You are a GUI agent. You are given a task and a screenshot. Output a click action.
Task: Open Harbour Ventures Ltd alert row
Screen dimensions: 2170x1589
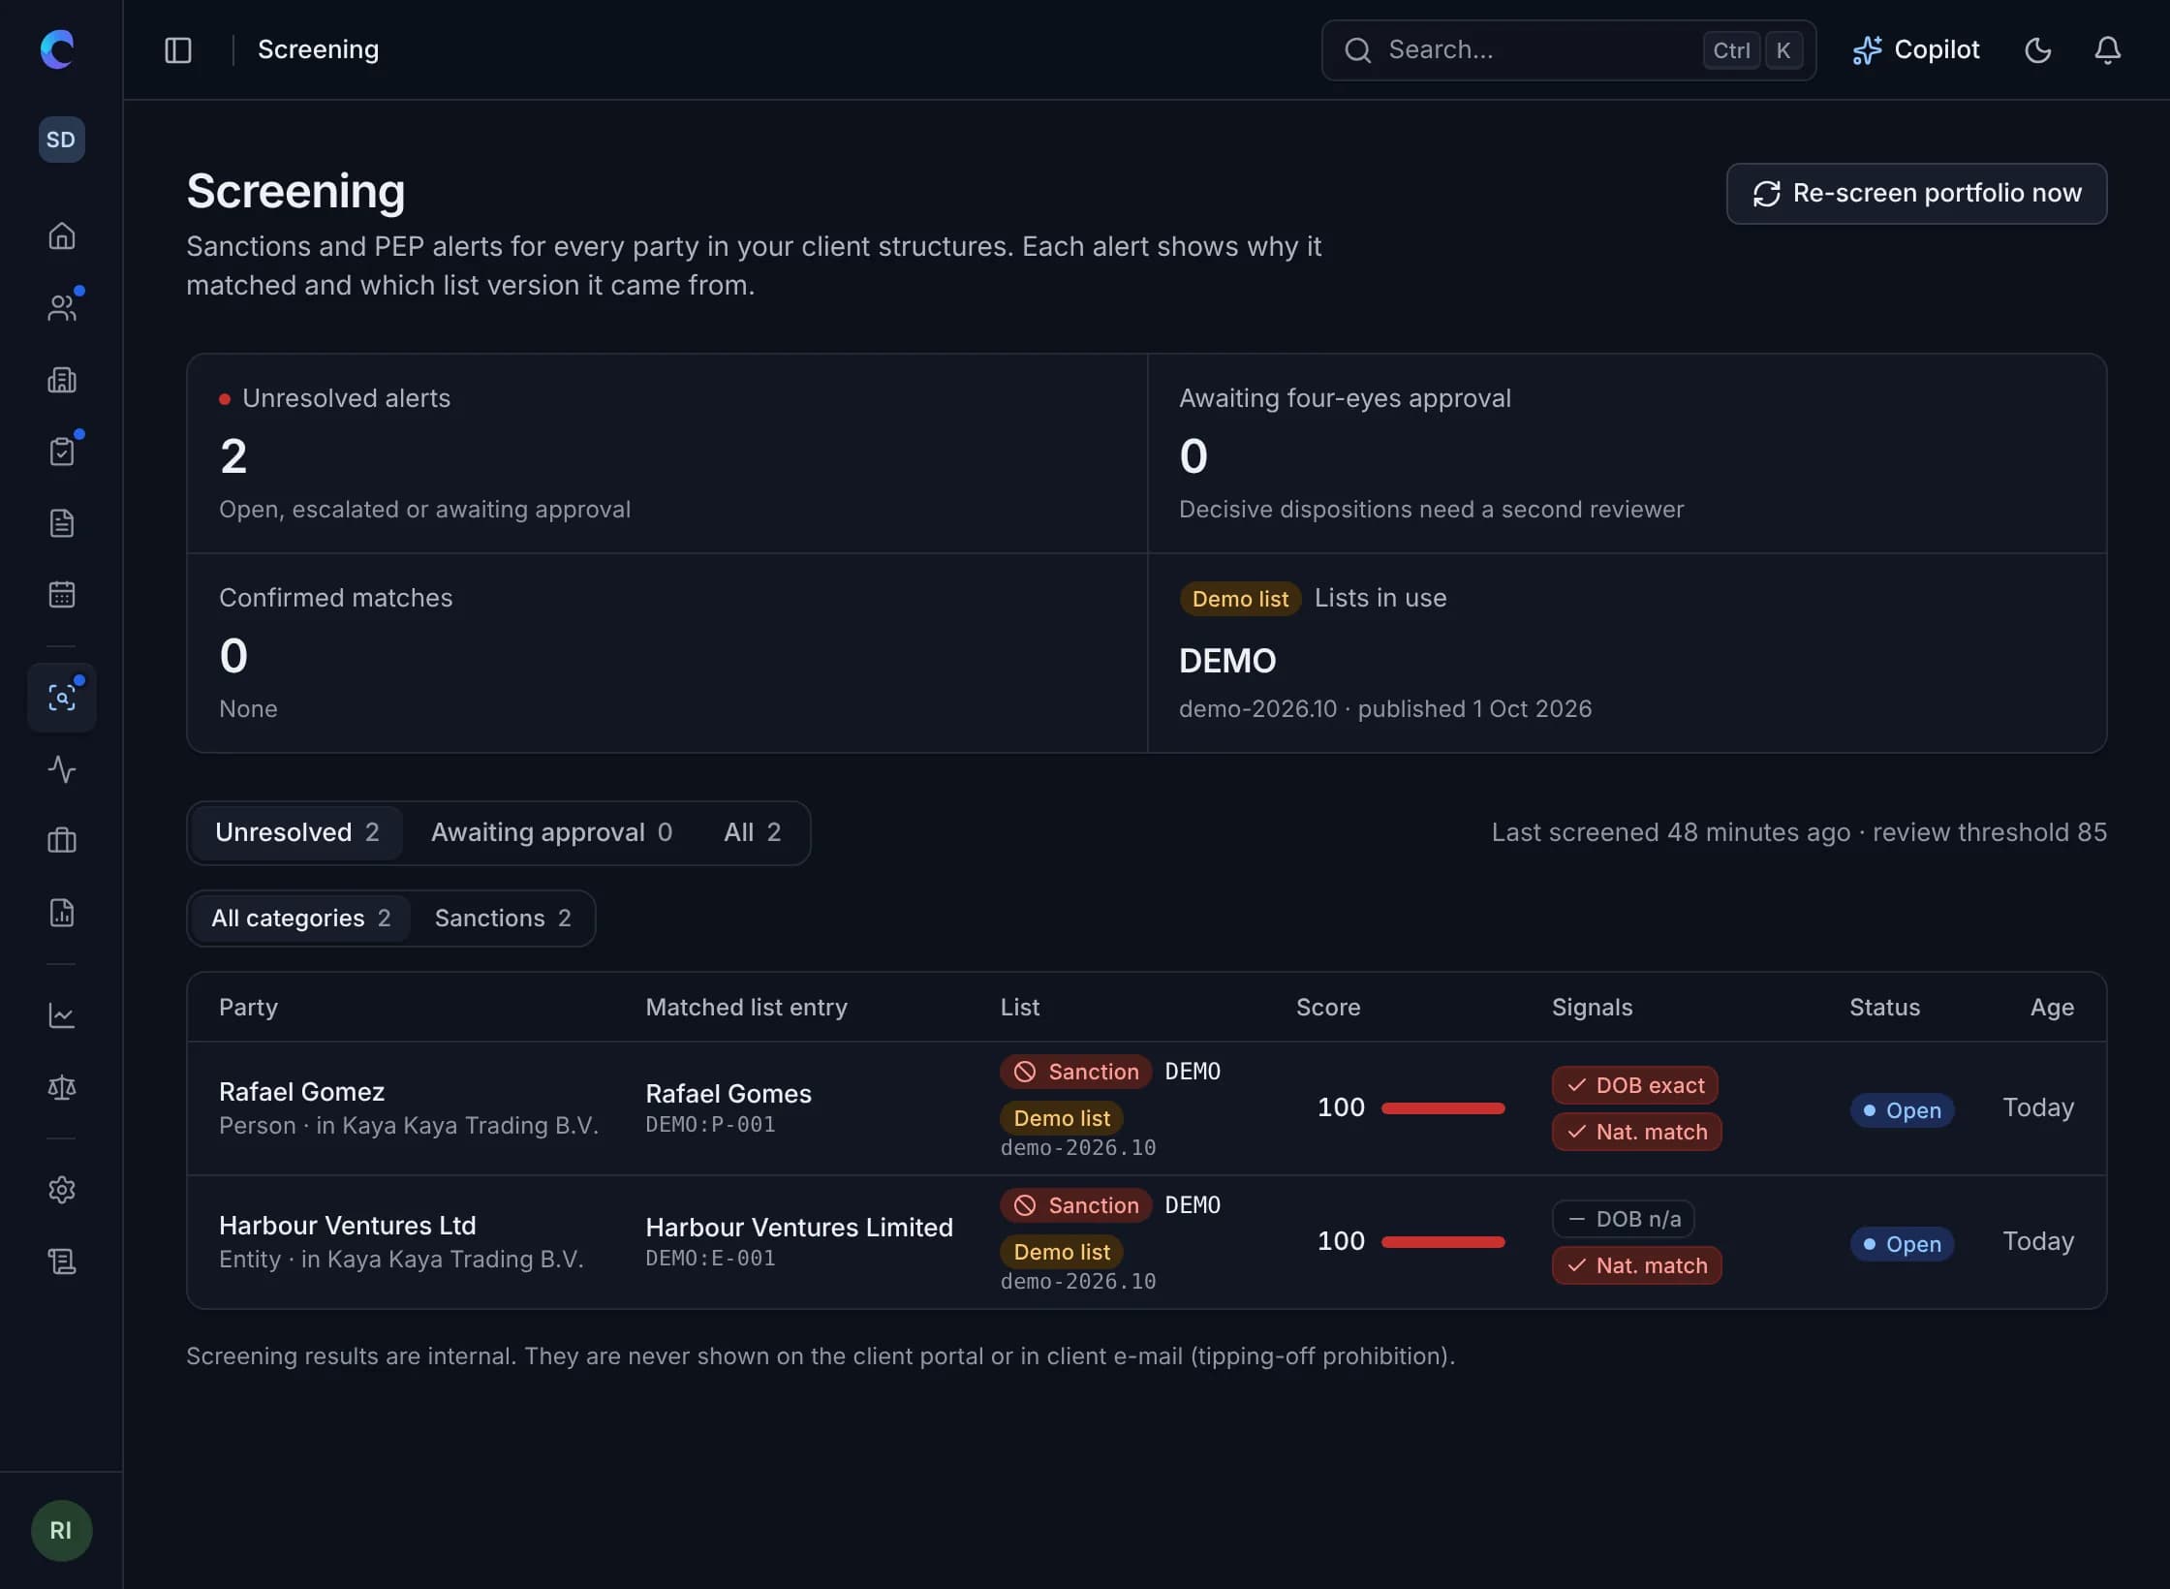(1146, 1242)
